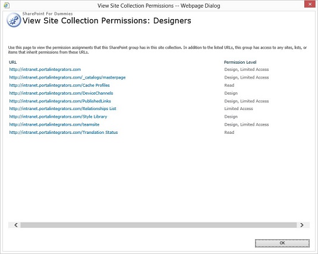Click the URL column header
The height and width of the screenshot is (254, 318).
12,62
